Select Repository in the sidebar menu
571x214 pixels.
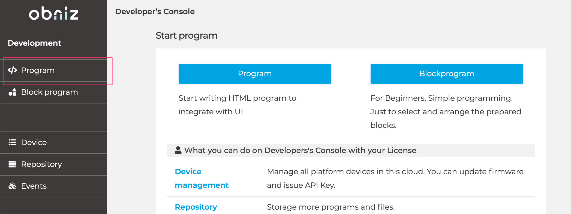(41, 164)
